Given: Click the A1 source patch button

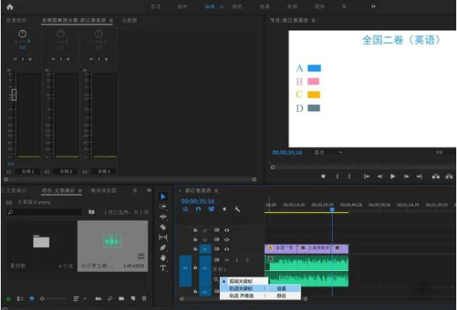Looking at the screenshot, I should tap(185, 271).
